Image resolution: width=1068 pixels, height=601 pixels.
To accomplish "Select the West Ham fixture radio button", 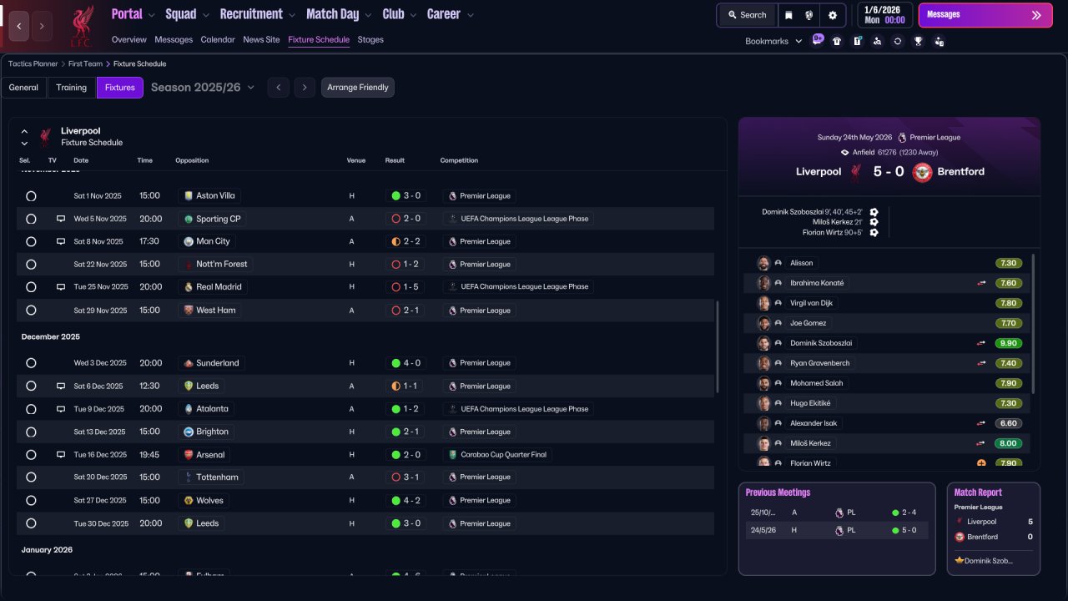I will point(31,311).
